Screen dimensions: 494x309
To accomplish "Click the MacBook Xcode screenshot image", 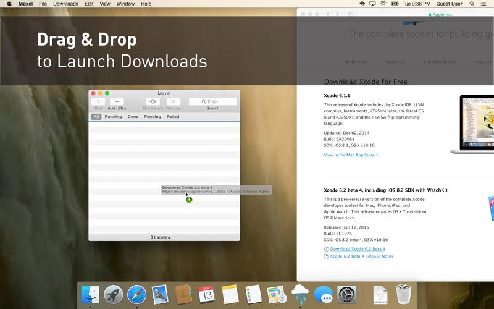I will point(472,124).
